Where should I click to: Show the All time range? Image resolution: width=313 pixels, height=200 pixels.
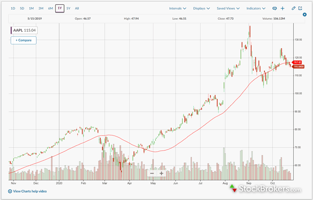(77, 8)
